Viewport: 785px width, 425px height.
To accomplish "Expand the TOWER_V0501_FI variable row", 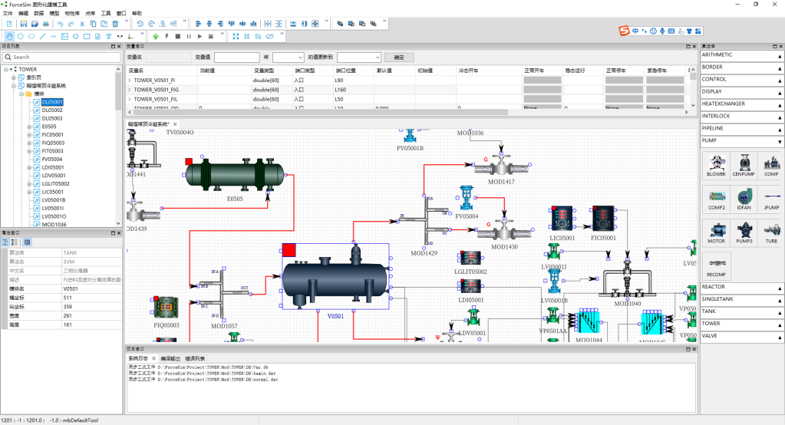I will (129, 80).
